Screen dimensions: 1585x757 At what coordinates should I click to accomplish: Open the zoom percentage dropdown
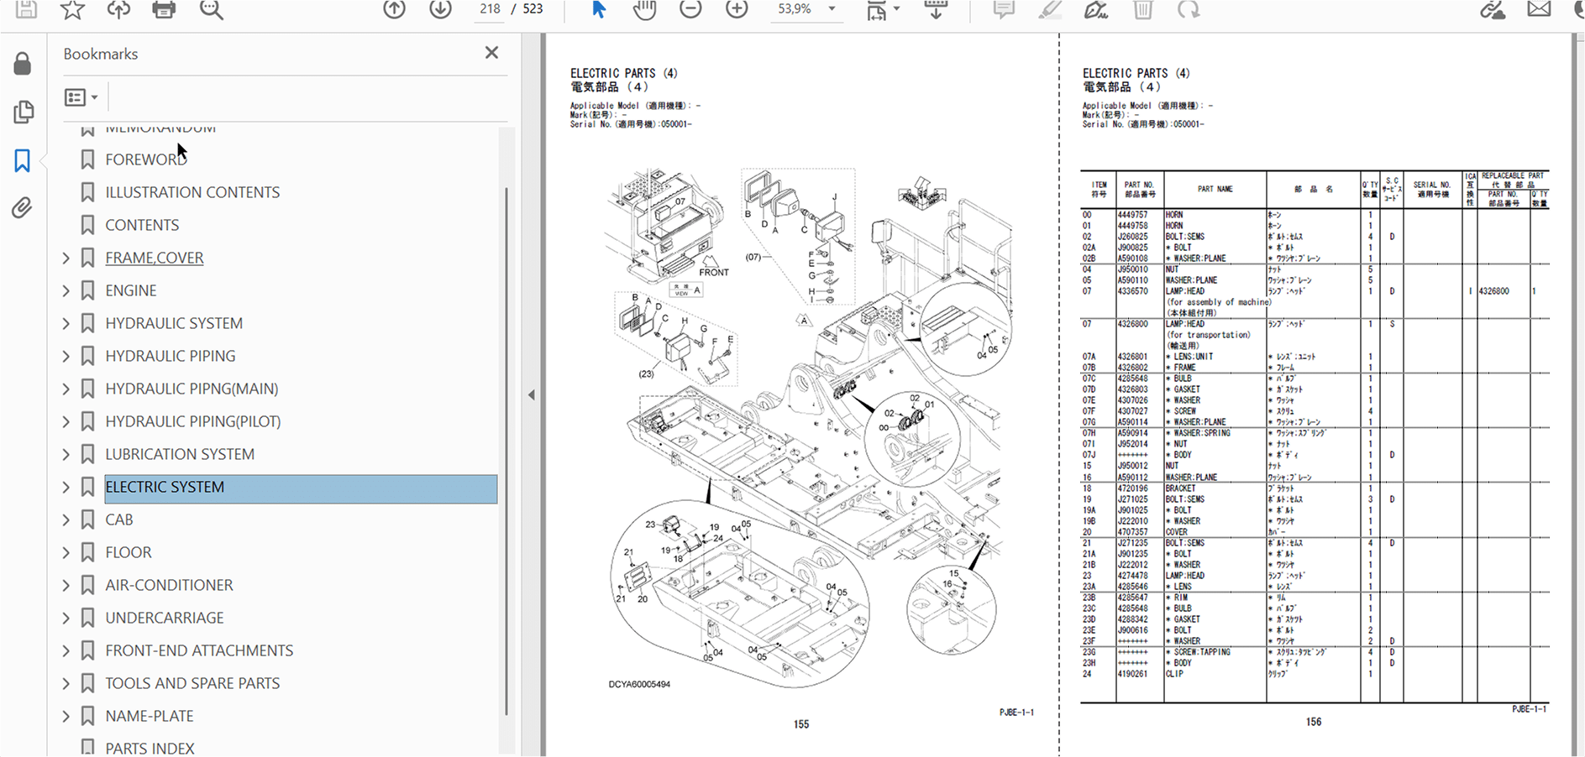click(x=832, y=9)
